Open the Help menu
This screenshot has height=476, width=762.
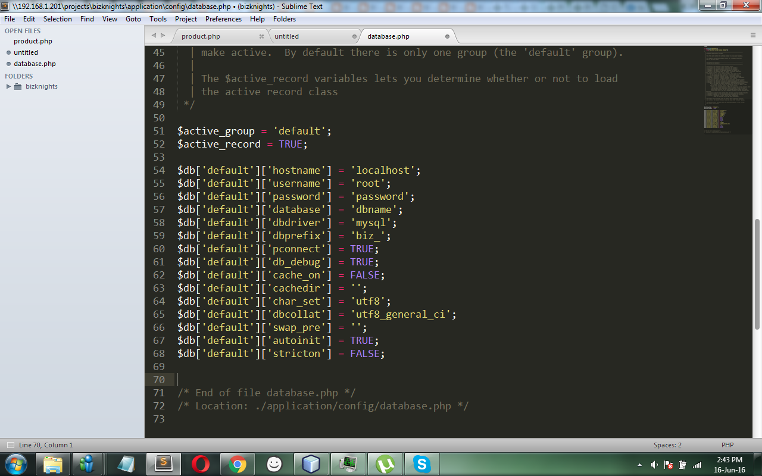coord(257,19)
